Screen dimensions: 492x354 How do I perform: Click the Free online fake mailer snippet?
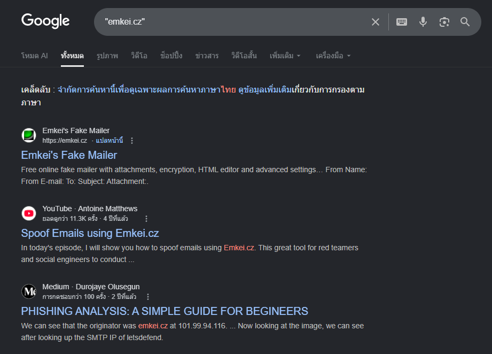[194, 175]
